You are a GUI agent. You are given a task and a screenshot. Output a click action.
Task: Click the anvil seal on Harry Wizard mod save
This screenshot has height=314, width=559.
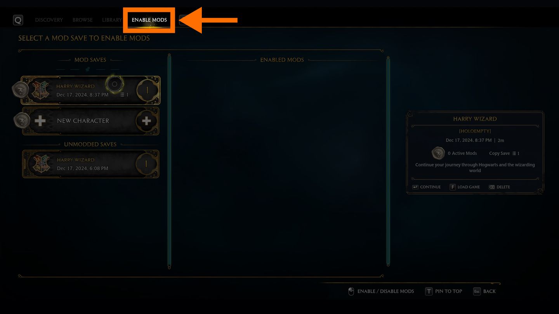[x=20, y=90]
